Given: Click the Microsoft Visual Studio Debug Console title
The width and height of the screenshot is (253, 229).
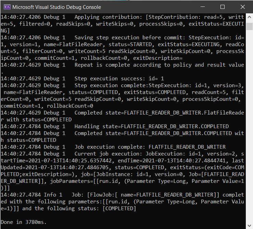Looking at the screenshot, I should pos(56,7).
